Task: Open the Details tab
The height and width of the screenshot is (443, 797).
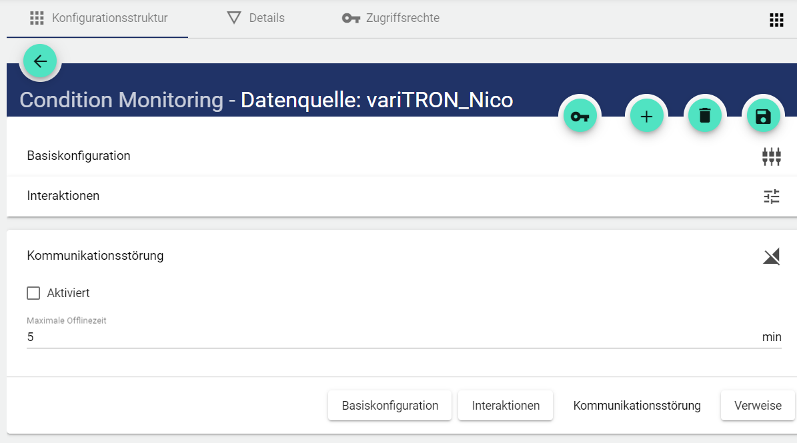Action: pyautogui.click(x=256, y=18)
